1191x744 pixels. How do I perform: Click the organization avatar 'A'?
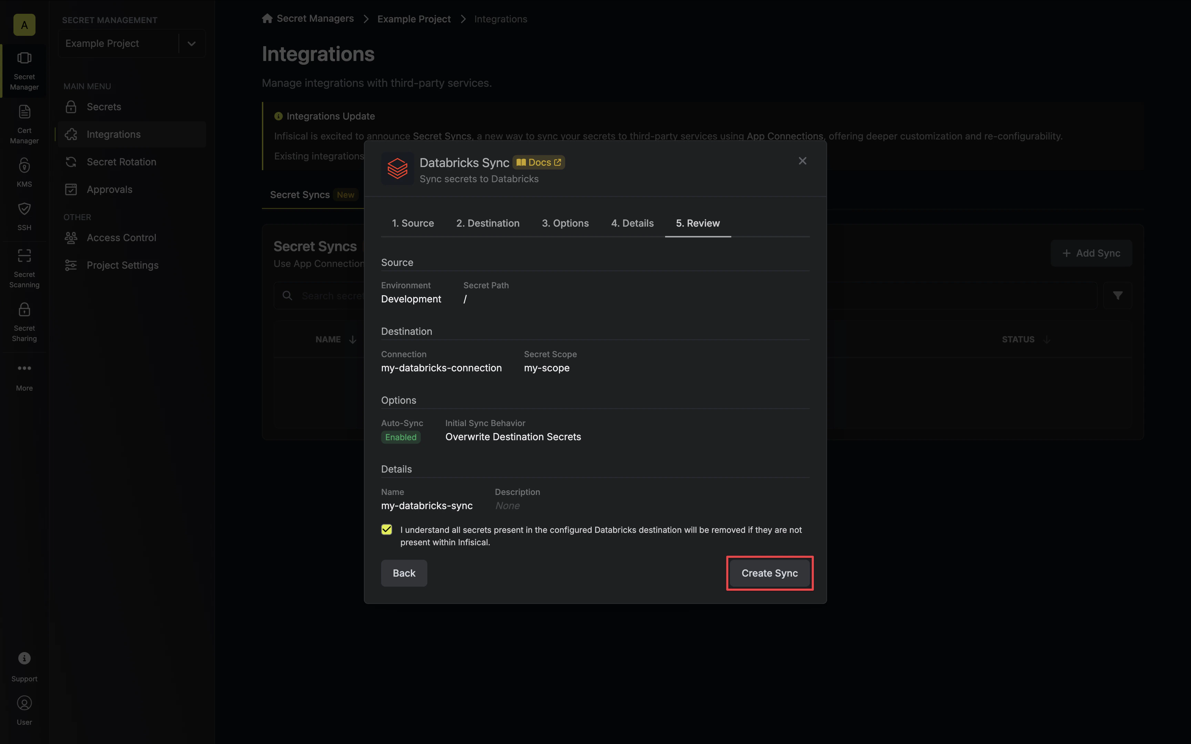coord(24,24)
